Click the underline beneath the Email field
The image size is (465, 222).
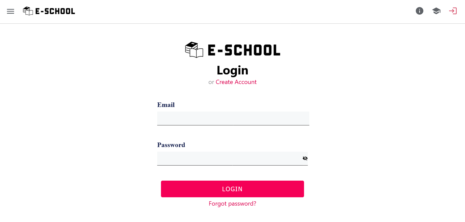(233, 125)
